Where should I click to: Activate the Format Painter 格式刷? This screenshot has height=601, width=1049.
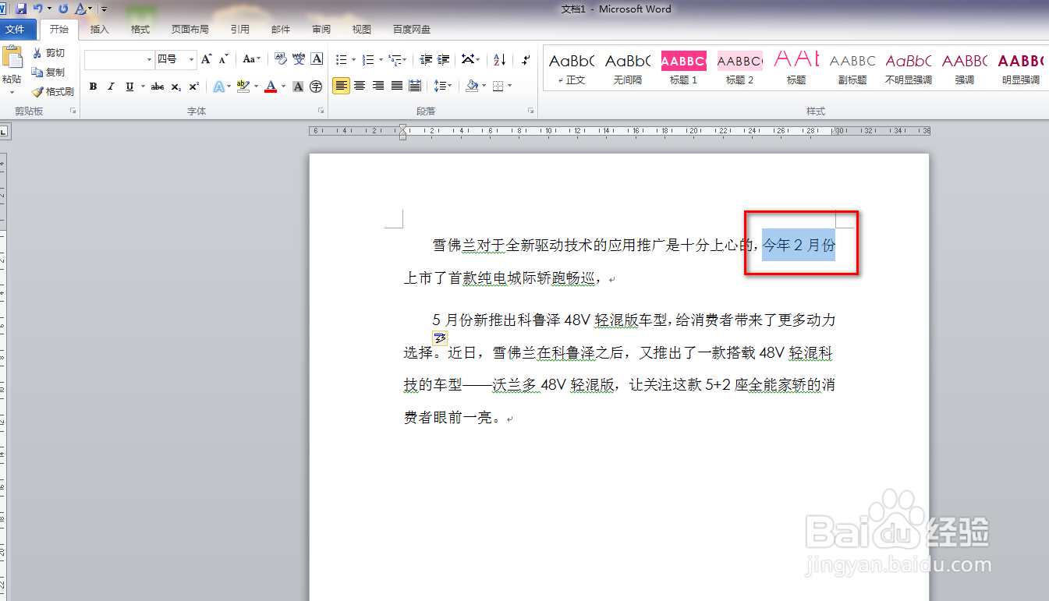click(52, 92)
